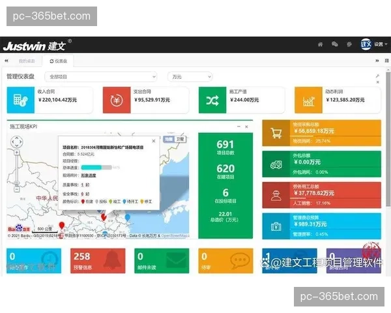
Task: Click the yen icon on 支出合同 card
Action: click(x=116, y=100)
